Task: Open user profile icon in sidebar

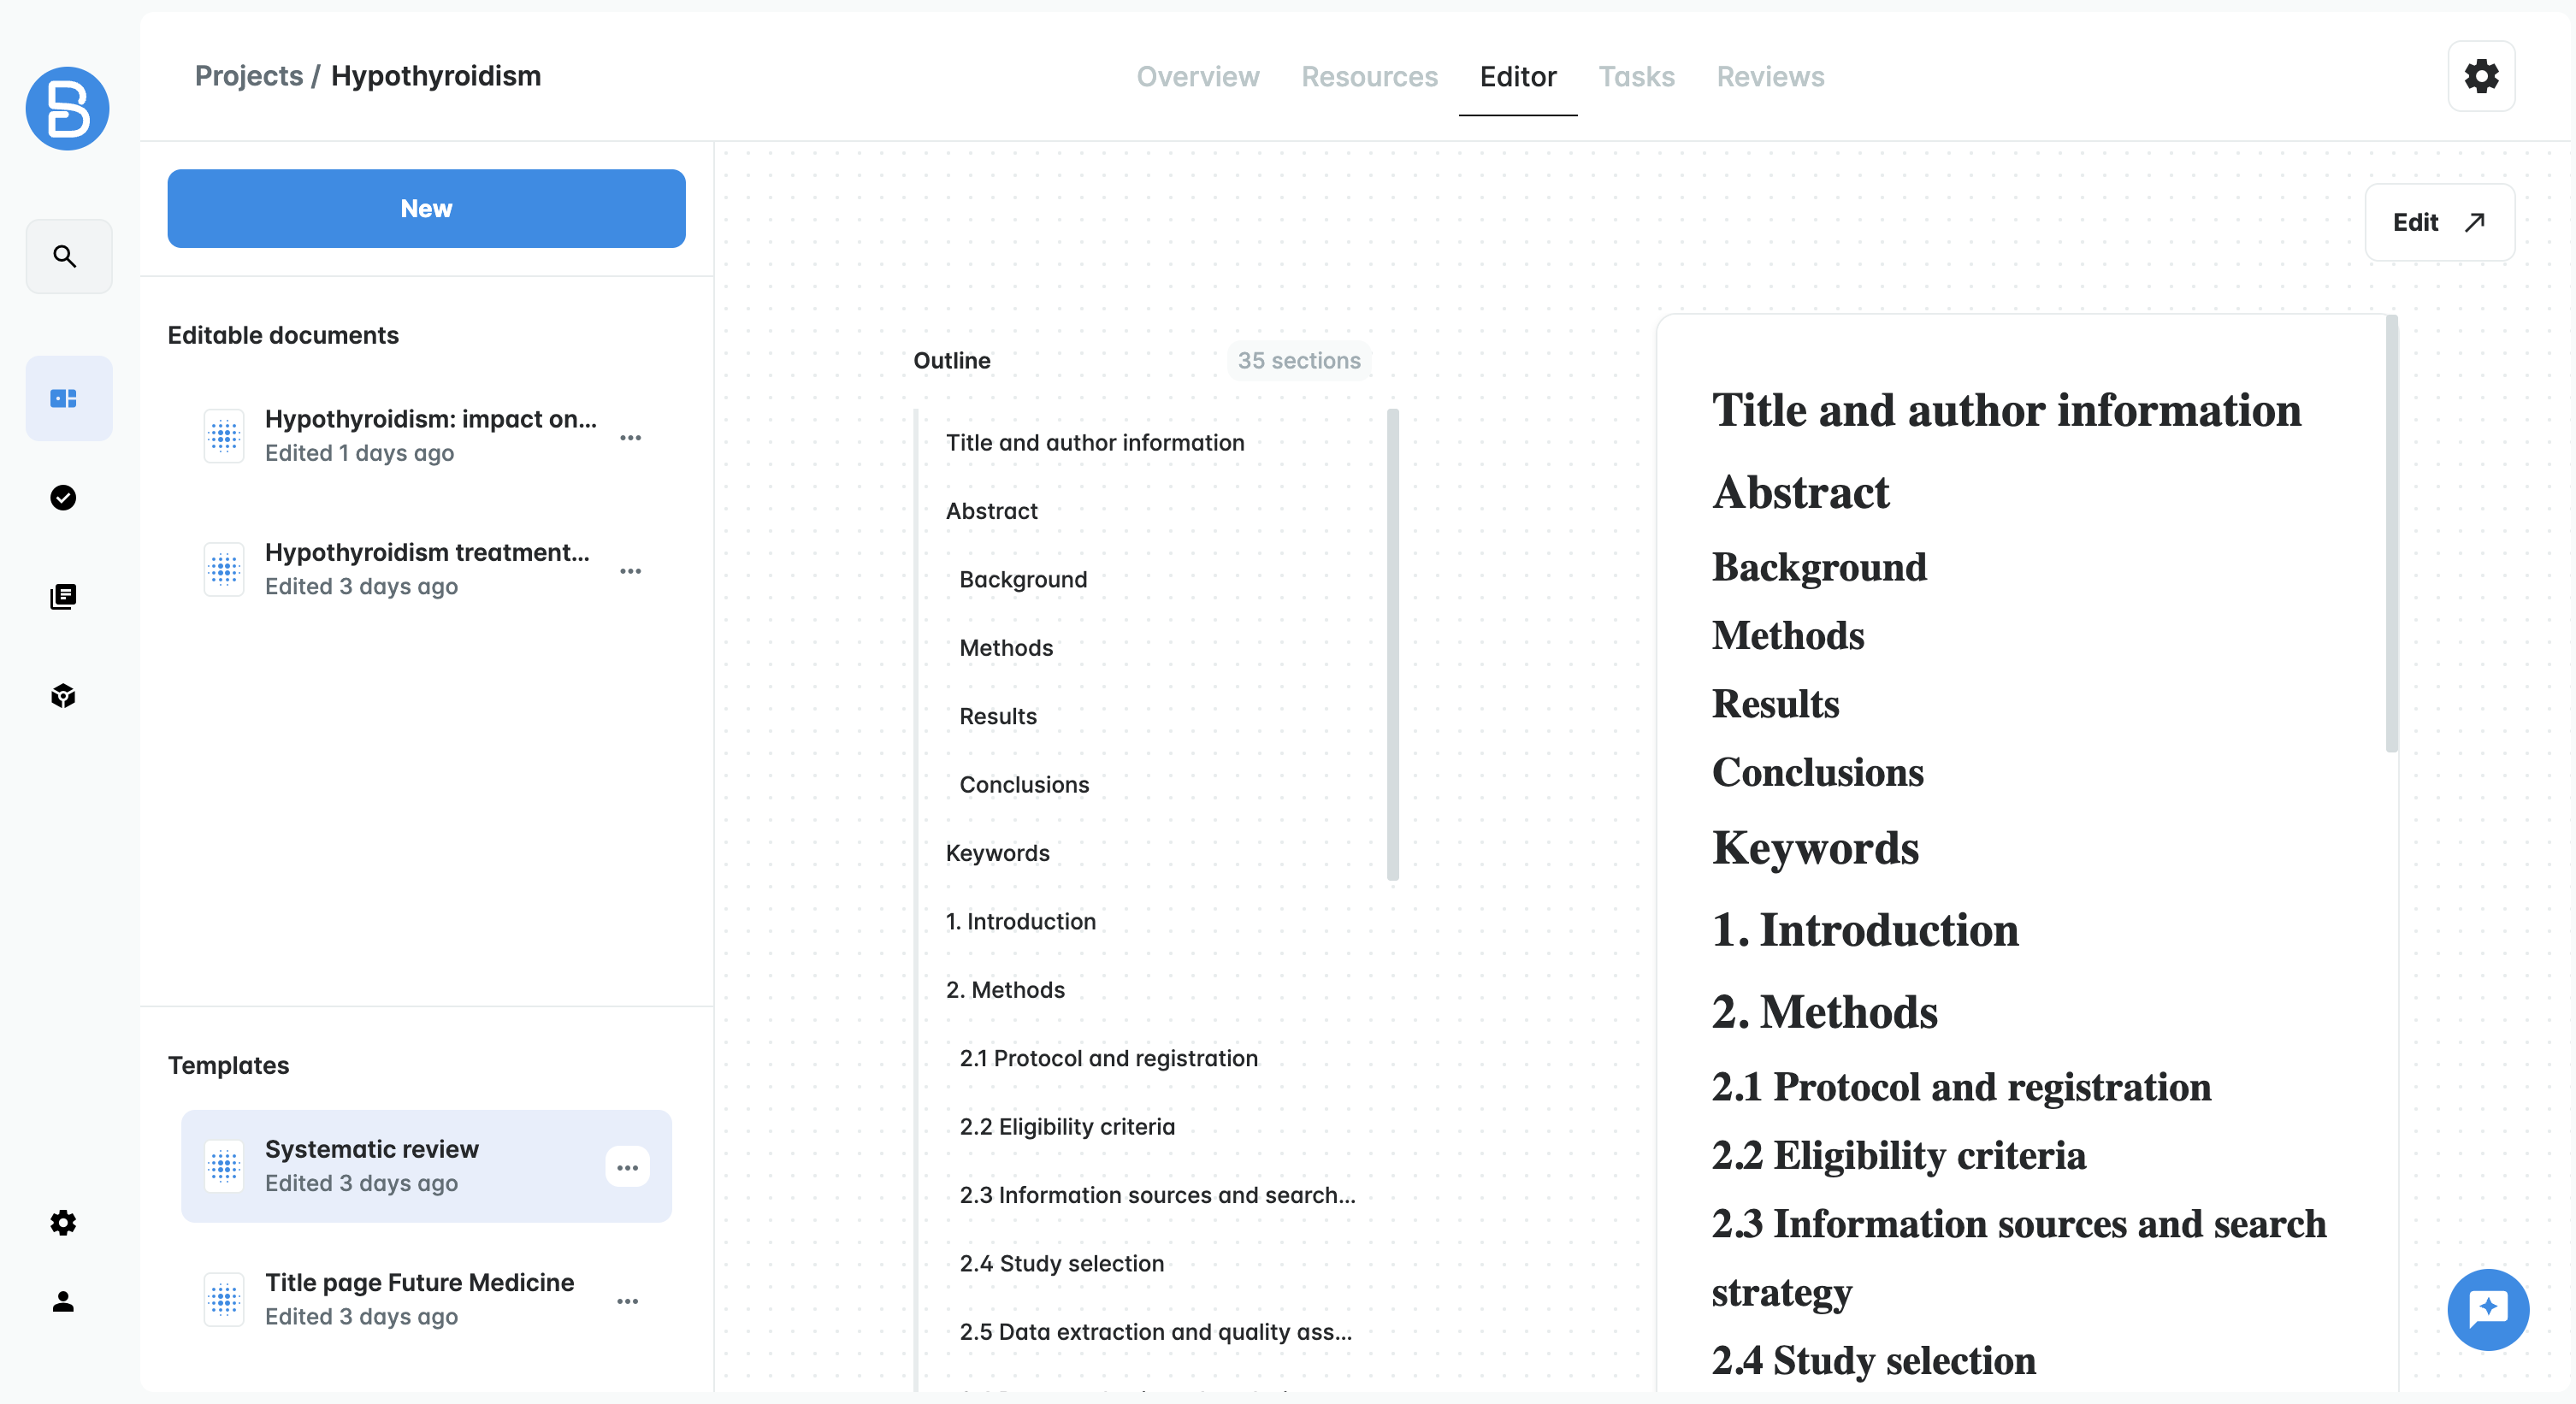Action: point(63,1301)
